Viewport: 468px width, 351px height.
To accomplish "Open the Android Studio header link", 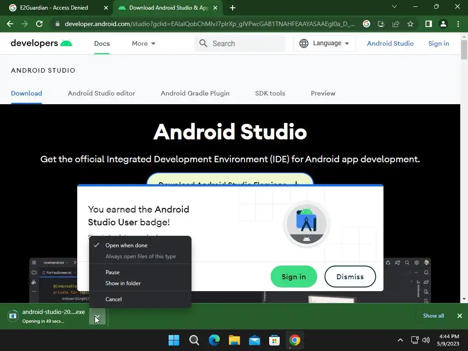I will (390, 43).
